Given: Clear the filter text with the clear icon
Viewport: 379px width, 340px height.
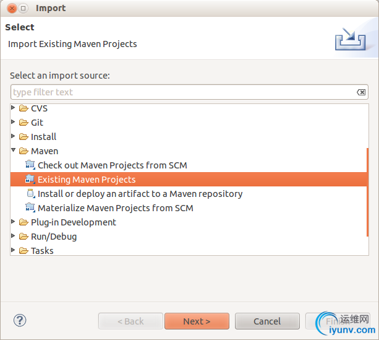Looking at the screenshot, I should tap(361, 92).
